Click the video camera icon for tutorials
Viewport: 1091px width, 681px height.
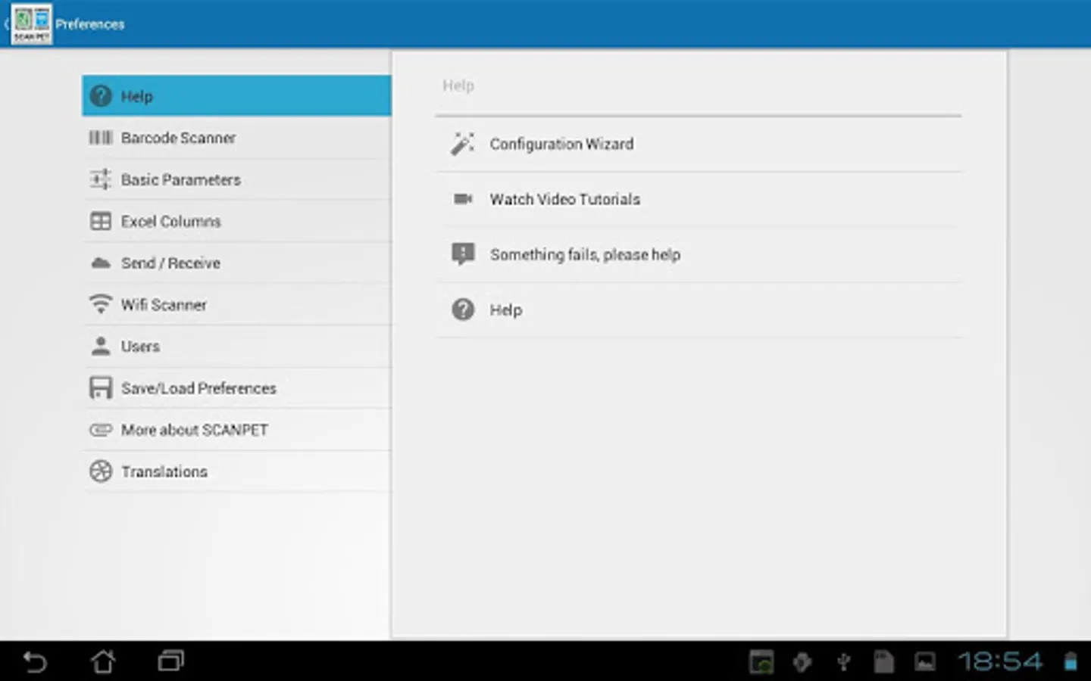462,199
